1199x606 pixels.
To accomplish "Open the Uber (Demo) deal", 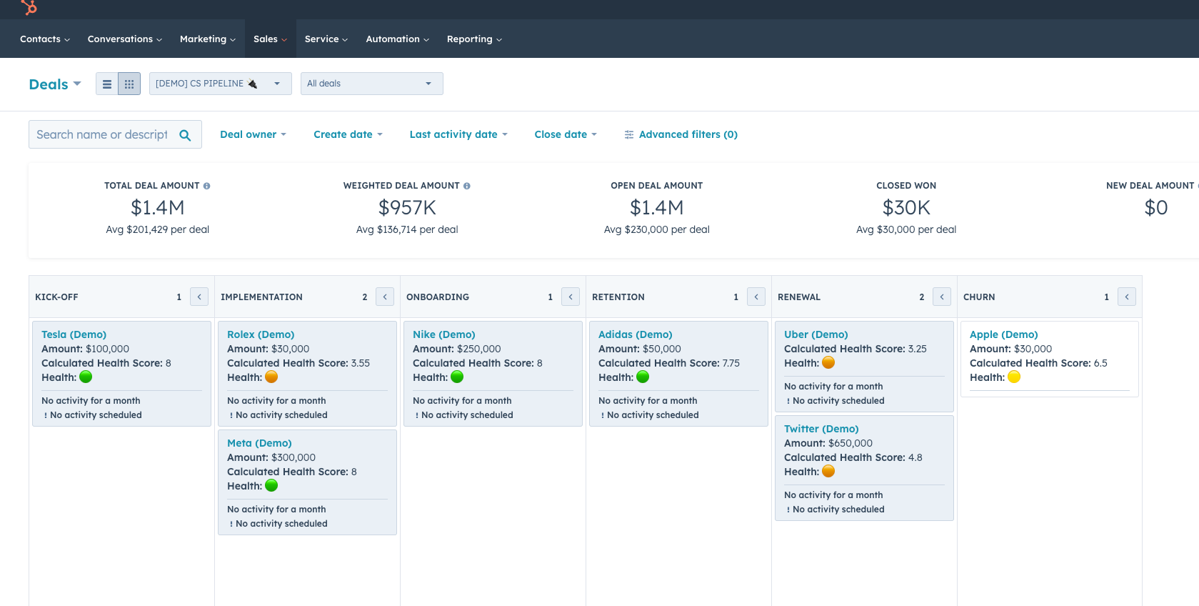I will coord(816,334).
